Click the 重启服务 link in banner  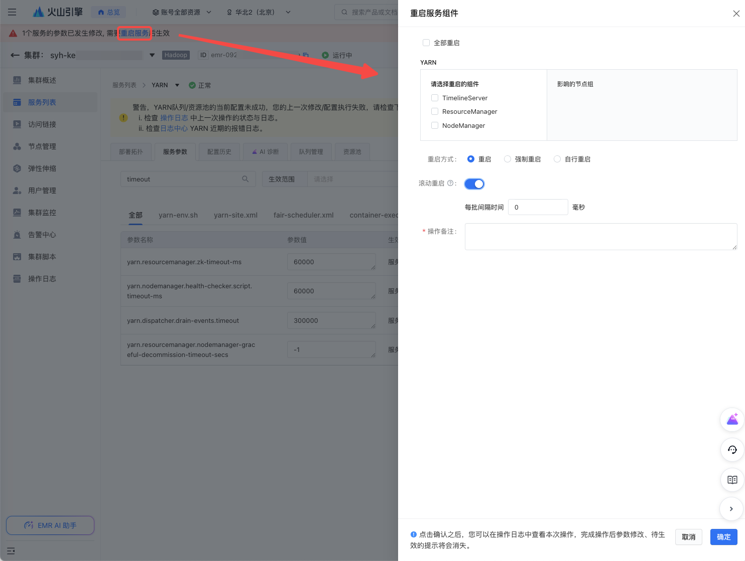tap(135, 33)
